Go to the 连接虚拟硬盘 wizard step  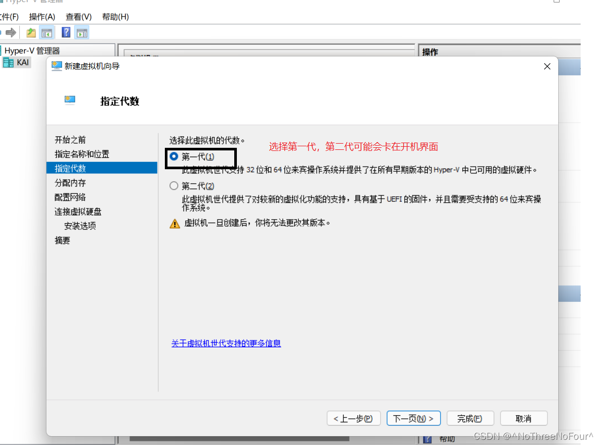[78, 212]
